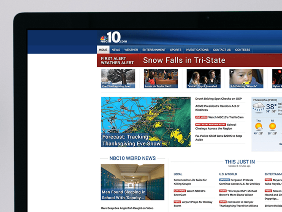Navigate to INVESTIGATIONS

click(x=197, y=50)
